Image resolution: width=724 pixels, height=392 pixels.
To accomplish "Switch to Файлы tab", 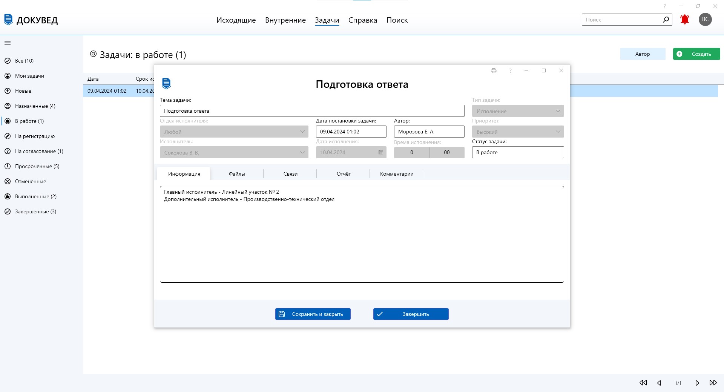I will click(x=237, y=174).
